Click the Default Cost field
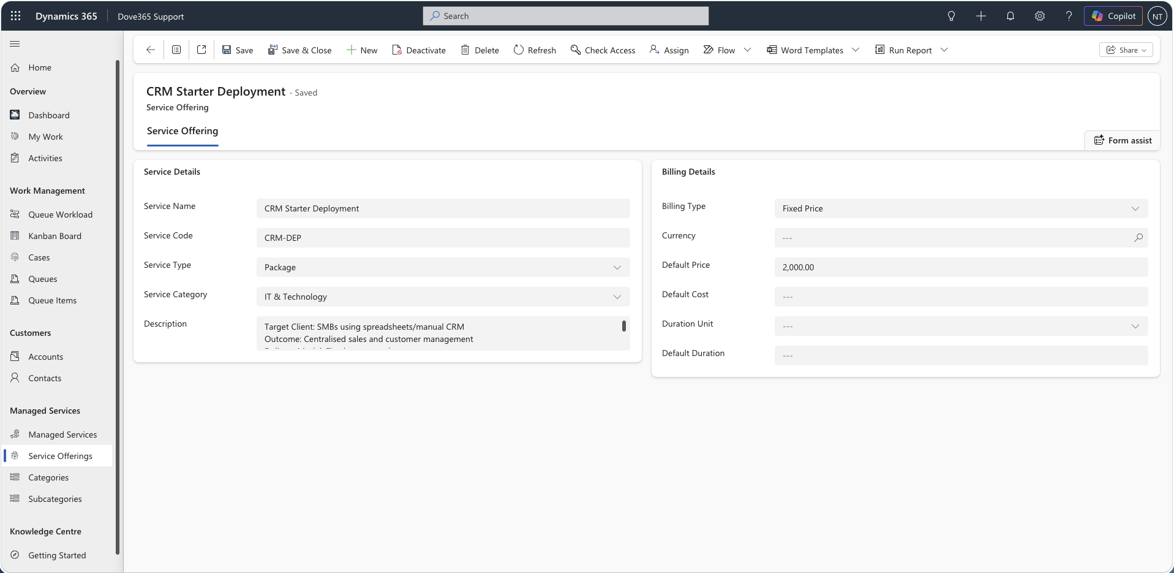Viewport: 1174px width, 573px height. 961,297
